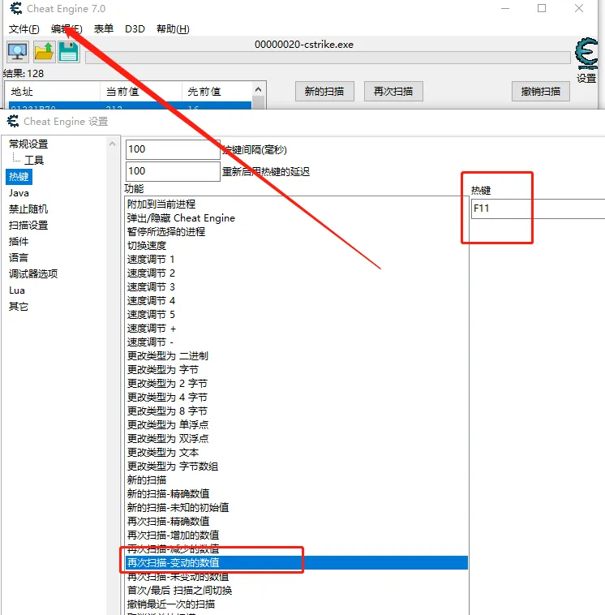Select the 其它 settings category

click(19, 307)
